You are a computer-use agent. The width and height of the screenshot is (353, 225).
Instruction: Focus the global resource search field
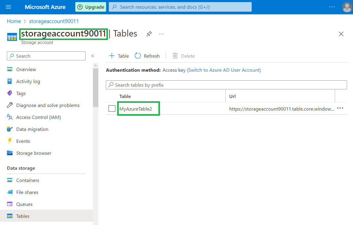click(x=180, y=7)
